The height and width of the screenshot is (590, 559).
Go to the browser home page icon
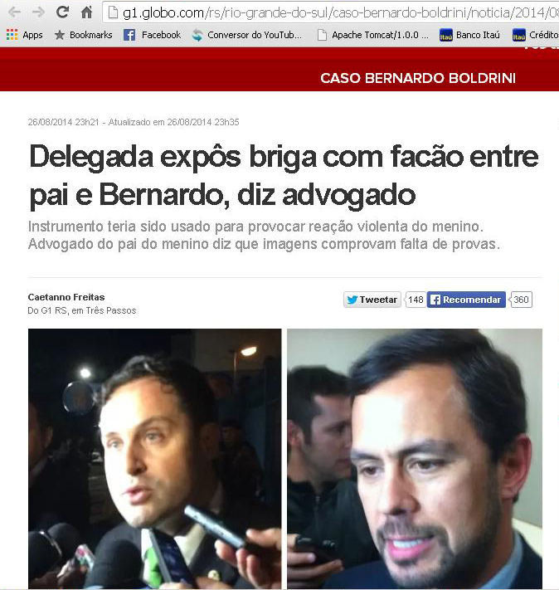tap(87, 12)
